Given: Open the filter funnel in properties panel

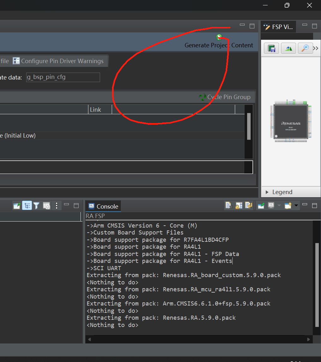Looking at the screenshot, I should point(36,205).
